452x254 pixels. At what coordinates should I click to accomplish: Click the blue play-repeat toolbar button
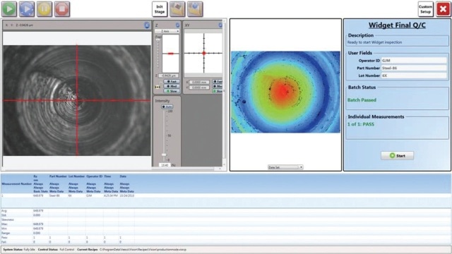point(27,9)
